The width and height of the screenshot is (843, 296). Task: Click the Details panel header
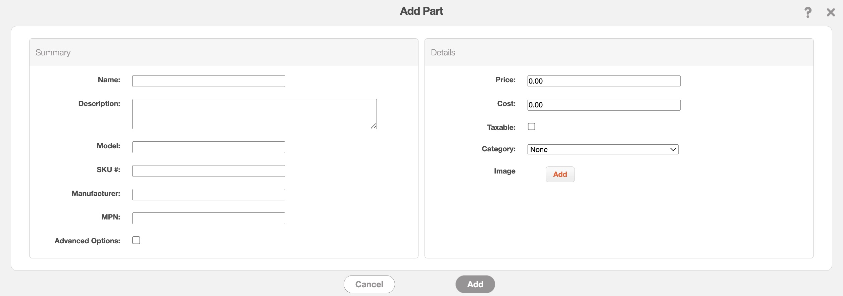click(x=443, y=52)
